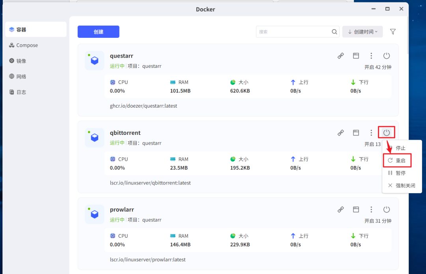426x274 pixels.
Task: Click qbittorrent size value 195.2KB
Action: (x=240, y=168)
